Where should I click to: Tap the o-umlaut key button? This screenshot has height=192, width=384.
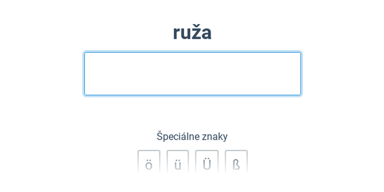coord(149,161)
